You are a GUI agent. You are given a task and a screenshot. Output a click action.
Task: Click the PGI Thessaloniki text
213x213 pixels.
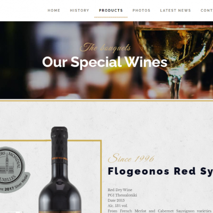122,195
